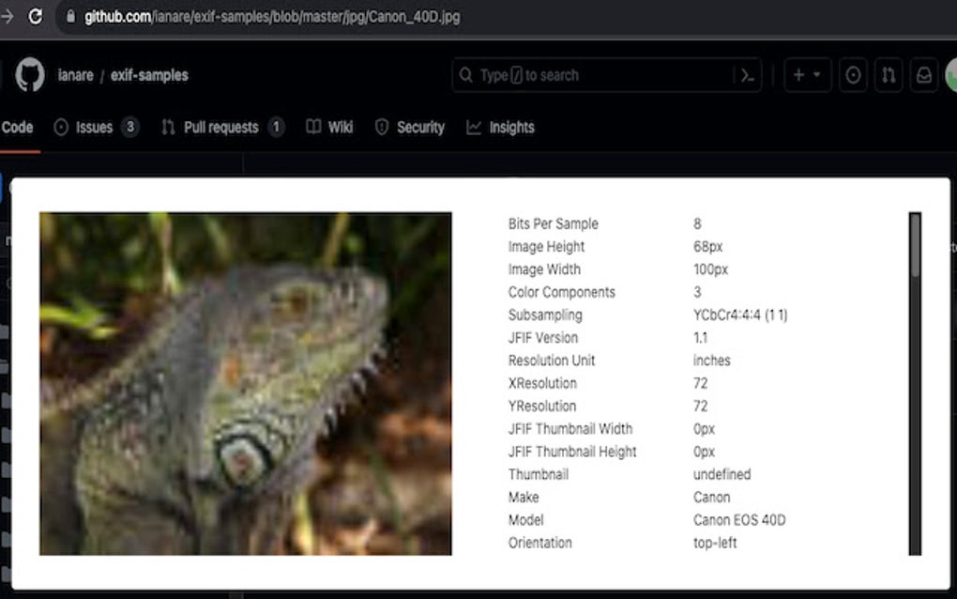Select the circle-dot issues icon in the header
This screenshot has height=599, width=957.
click(853, 75)
